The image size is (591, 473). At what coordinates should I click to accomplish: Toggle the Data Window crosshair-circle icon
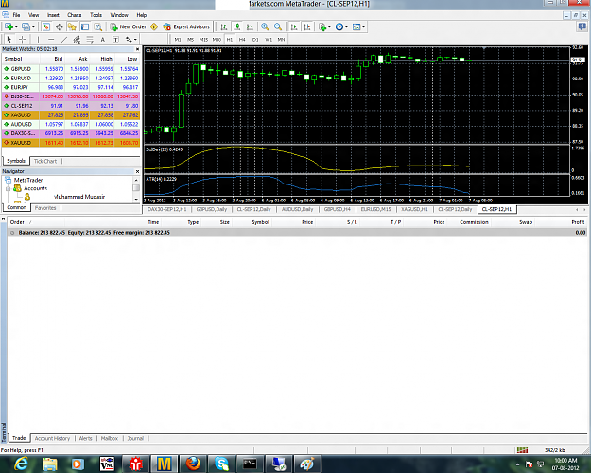point(60,26)
